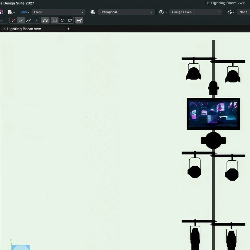Click the selection tool preferences icon
Image resolution: width=250 pixels, height=250 pixels.
click(79, 20)
